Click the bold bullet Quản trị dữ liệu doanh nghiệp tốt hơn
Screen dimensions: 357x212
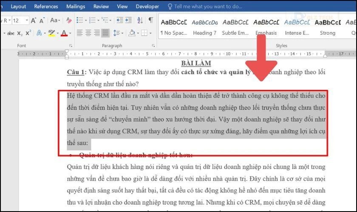tap(136, 155)
